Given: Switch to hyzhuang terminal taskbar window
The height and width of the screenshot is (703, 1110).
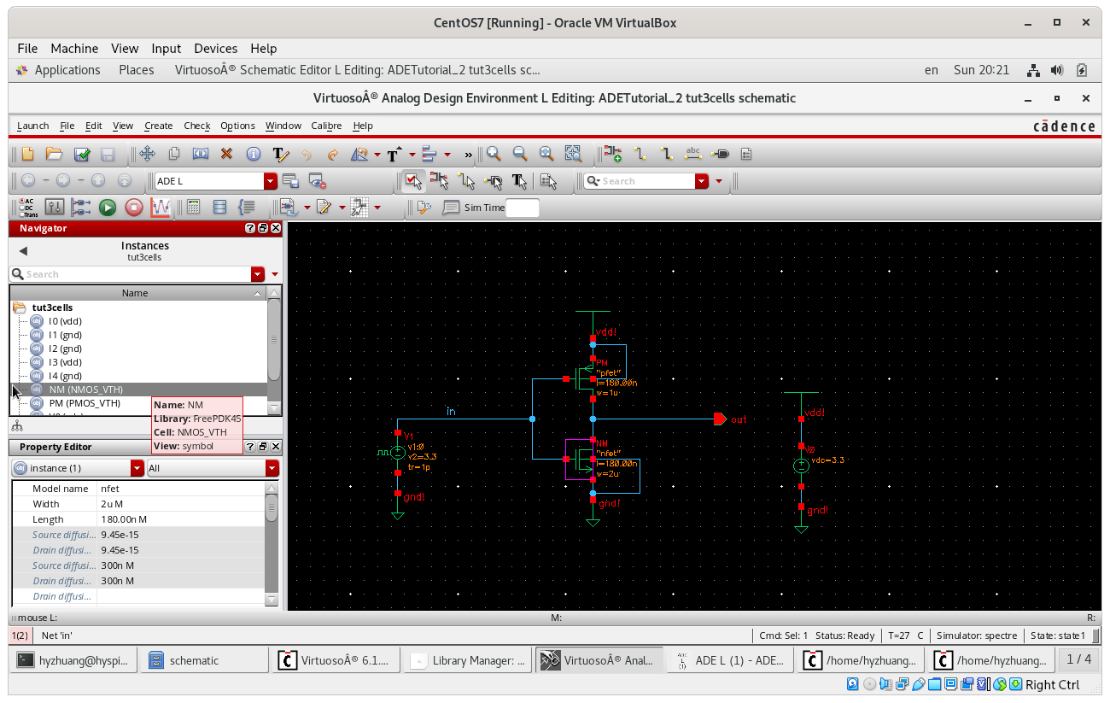Looking at the screenshot, I should coord(75,660).
